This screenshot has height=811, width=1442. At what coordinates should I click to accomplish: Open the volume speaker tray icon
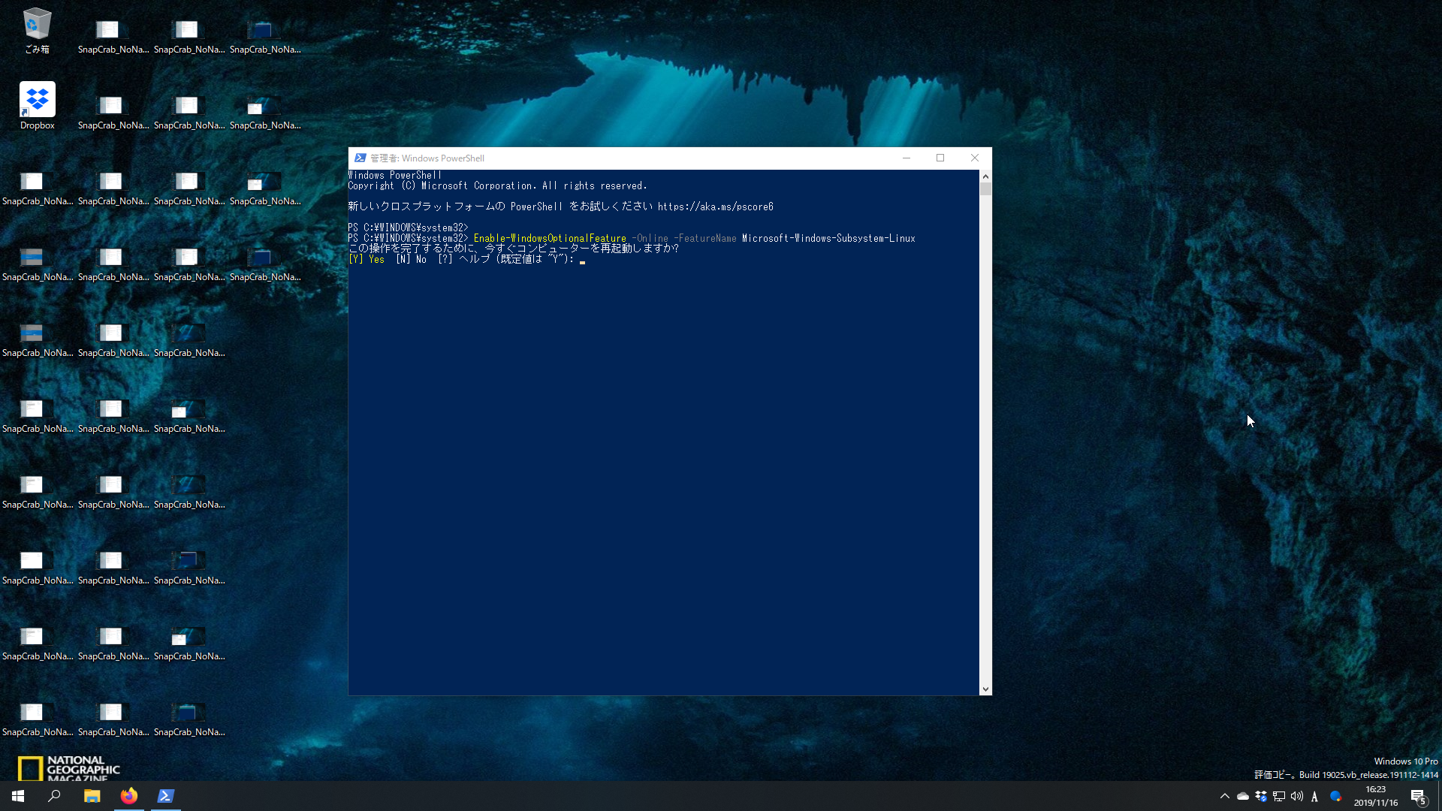click(x=1297, y=796)
